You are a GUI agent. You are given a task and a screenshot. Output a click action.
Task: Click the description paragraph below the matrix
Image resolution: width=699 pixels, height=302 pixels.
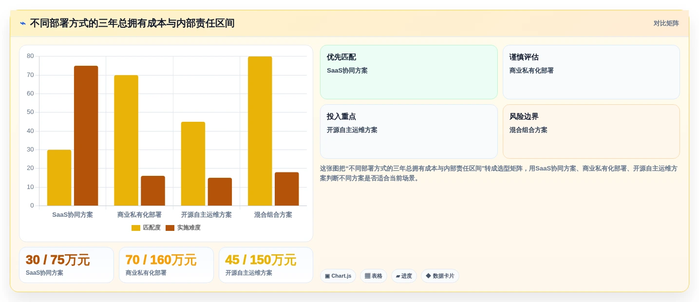[499, 173]
